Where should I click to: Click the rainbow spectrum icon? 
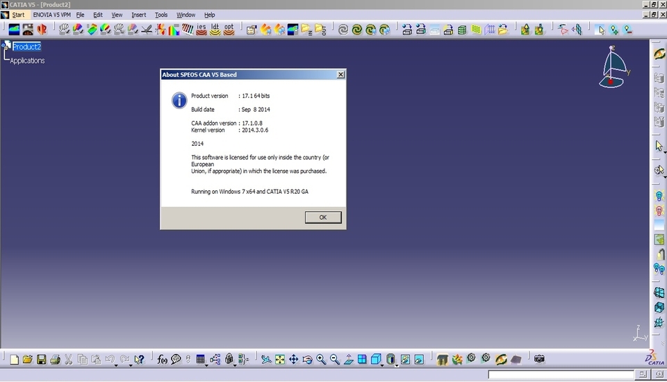coord(174,30)
